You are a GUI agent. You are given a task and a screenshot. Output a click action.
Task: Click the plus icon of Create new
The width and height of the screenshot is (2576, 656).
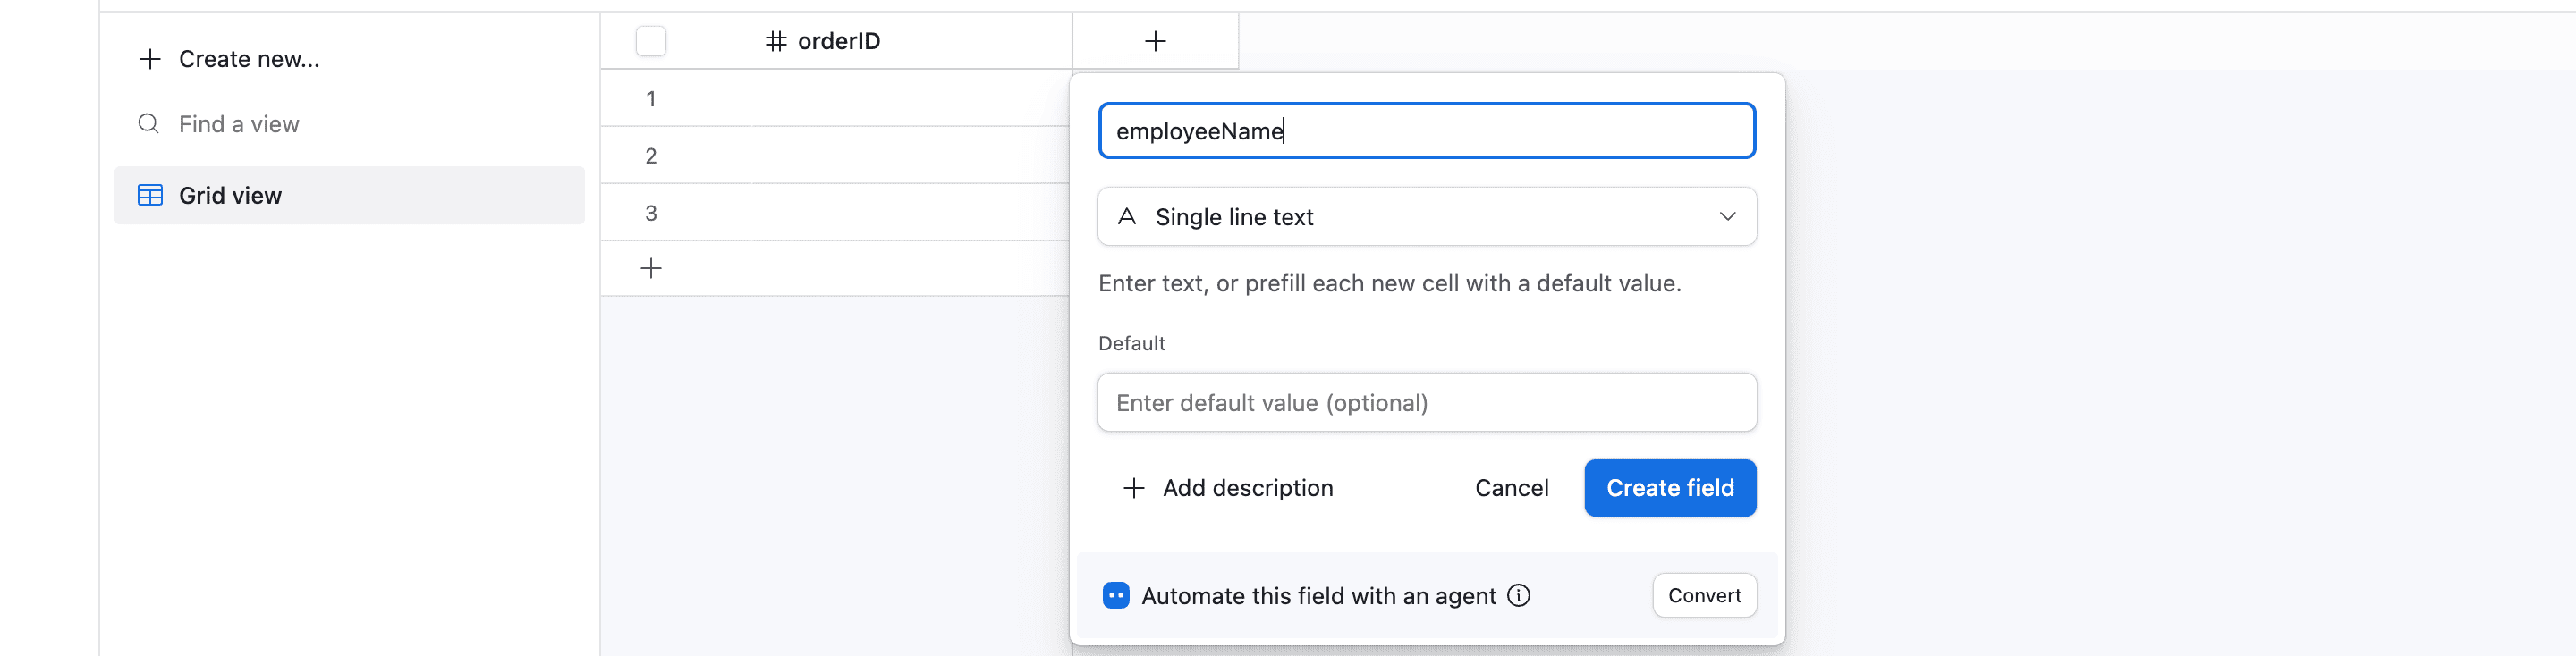[150, 59]
